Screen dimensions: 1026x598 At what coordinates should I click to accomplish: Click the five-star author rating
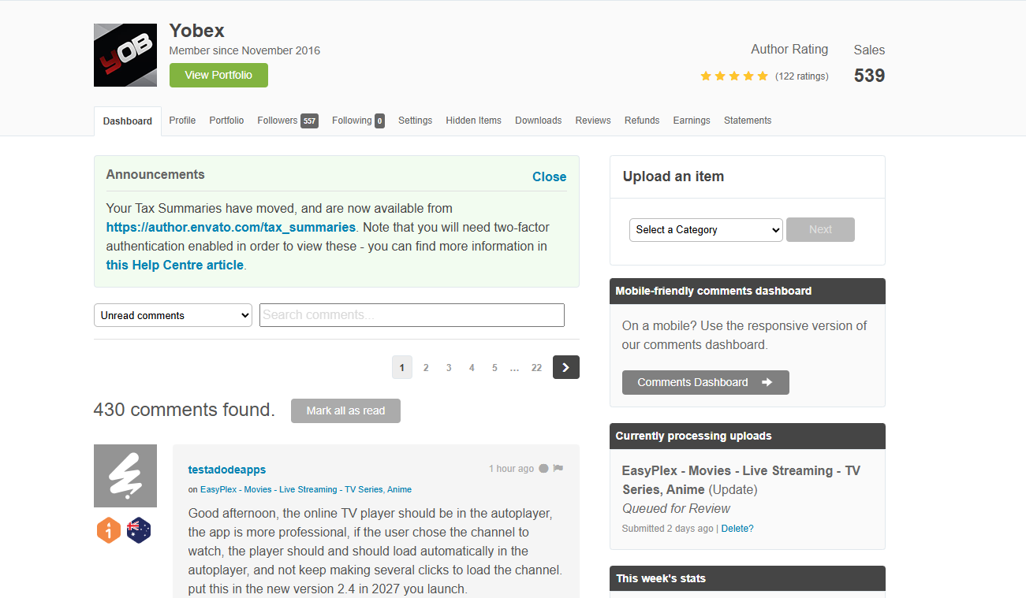[x=733, y=76]
